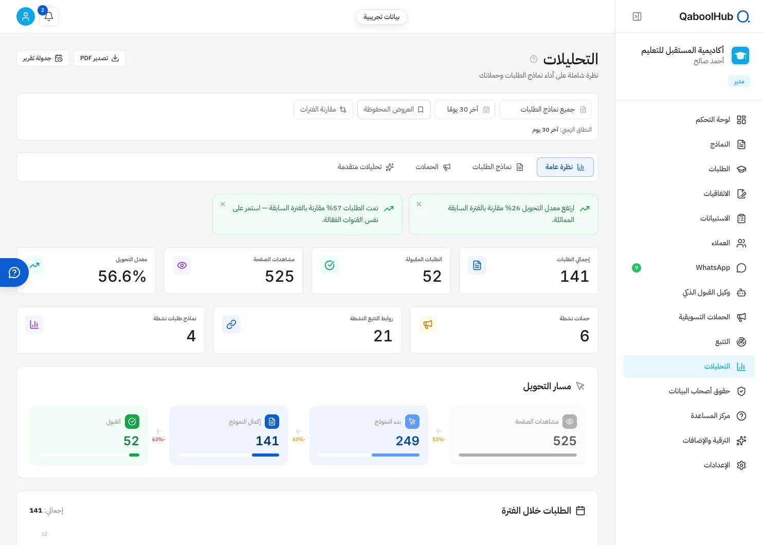Screen dimensions: 763x545
Task: Click the link icon in روابط التتبع النشطة card
Action: (x=231, y=324)
